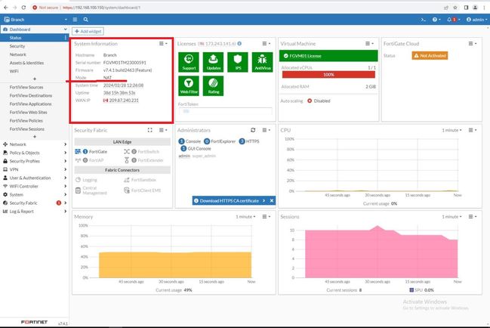Open the Security dashboard

tap(17, 46)
